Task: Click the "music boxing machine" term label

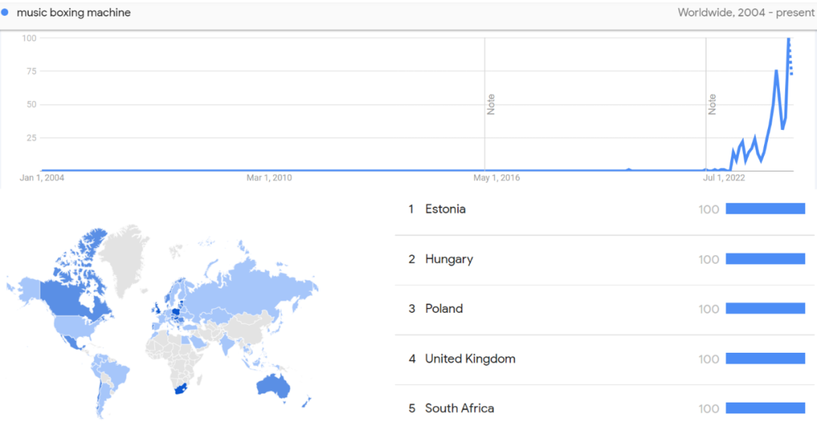Action: (x=73, y=13)
